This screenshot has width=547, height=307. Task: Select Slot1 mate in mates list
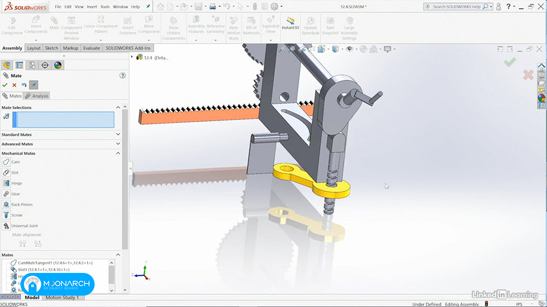[43, 269]
